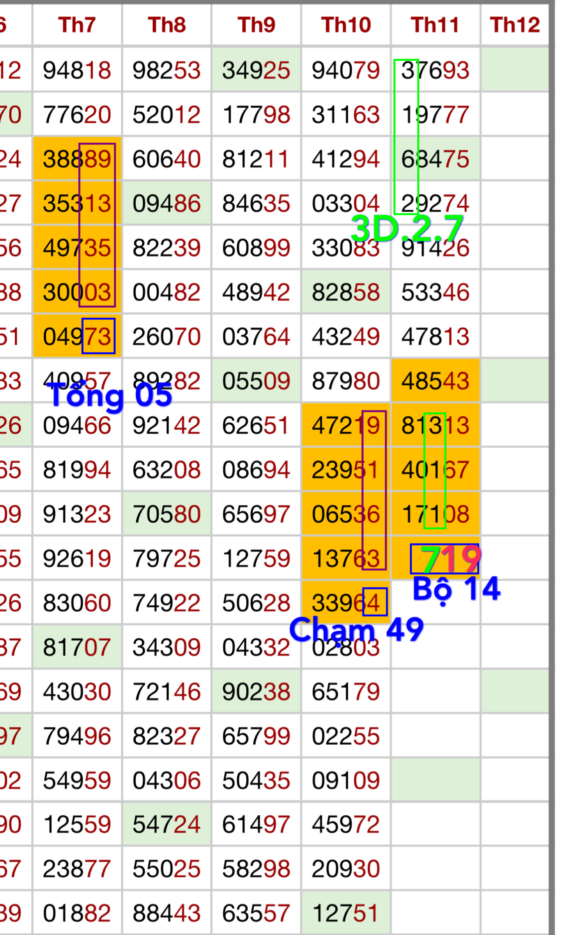Select the orange cell 38889
561x935 pixels.
click(77, 159)
